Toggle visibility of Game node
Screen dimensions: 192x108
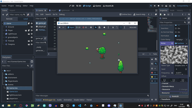[x=32, y=23]
